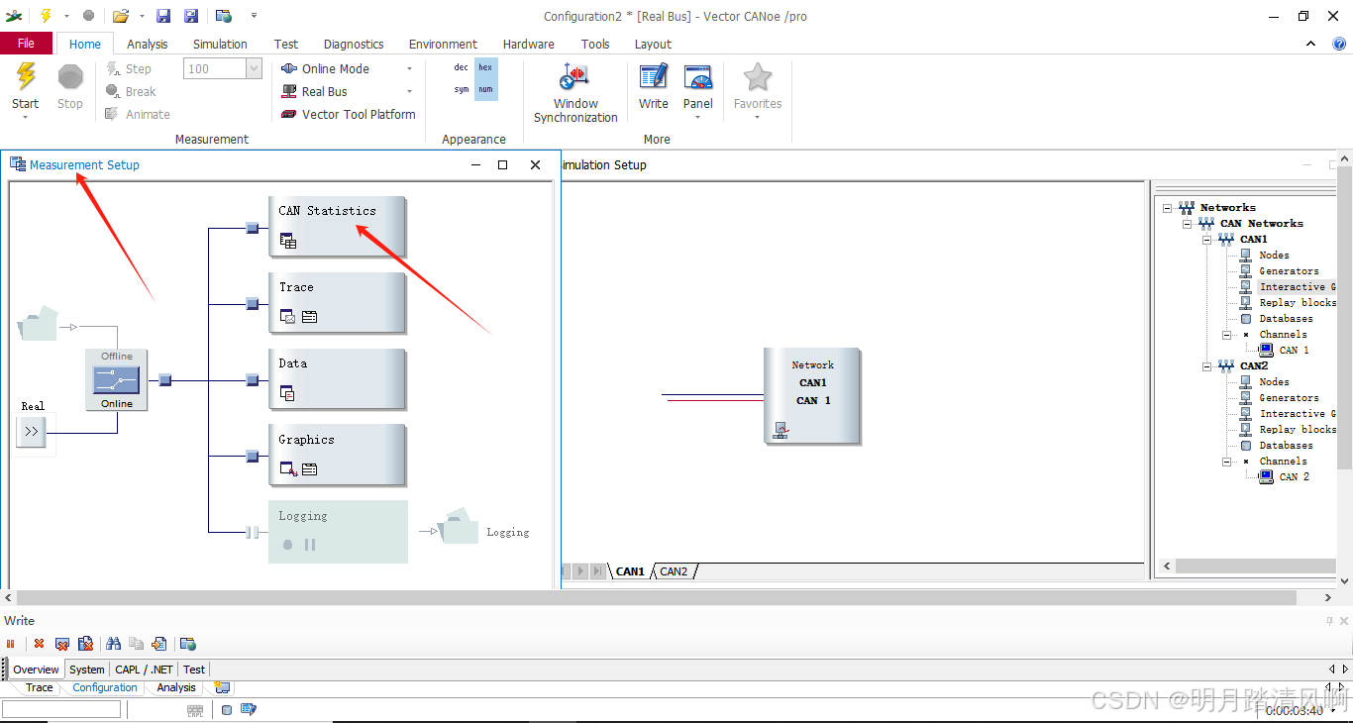Toggle sym symbolic display
Image resolution: width=1353 pixels, height=723 pixels.
pos(462,89)
